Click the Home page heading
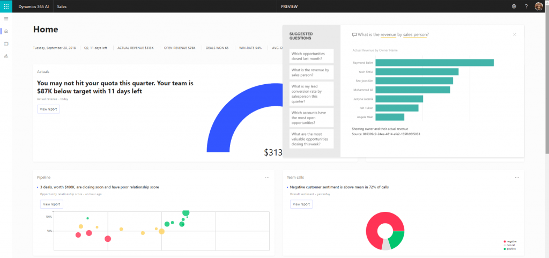549x258 pixels. point(46,30)
